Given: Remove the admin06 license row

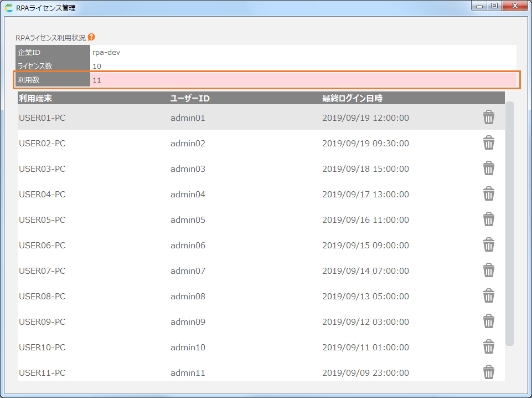Looking at the screenshot, I should 488,245.
